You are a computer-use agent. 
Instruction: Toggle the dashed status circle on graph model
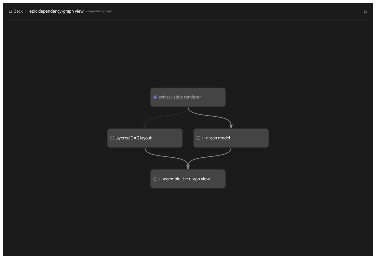point(198,138)
